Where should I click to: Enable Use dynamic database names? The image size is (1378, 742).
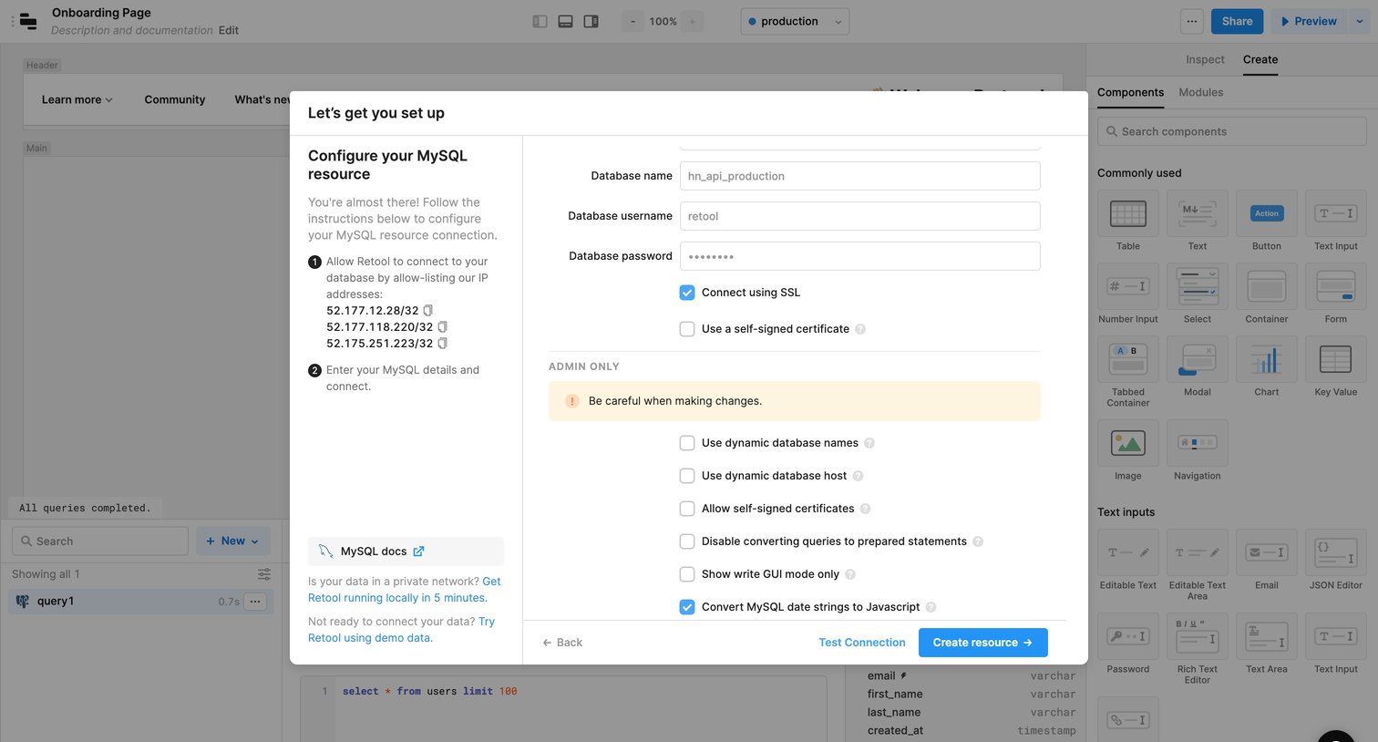tap(687, 443)
